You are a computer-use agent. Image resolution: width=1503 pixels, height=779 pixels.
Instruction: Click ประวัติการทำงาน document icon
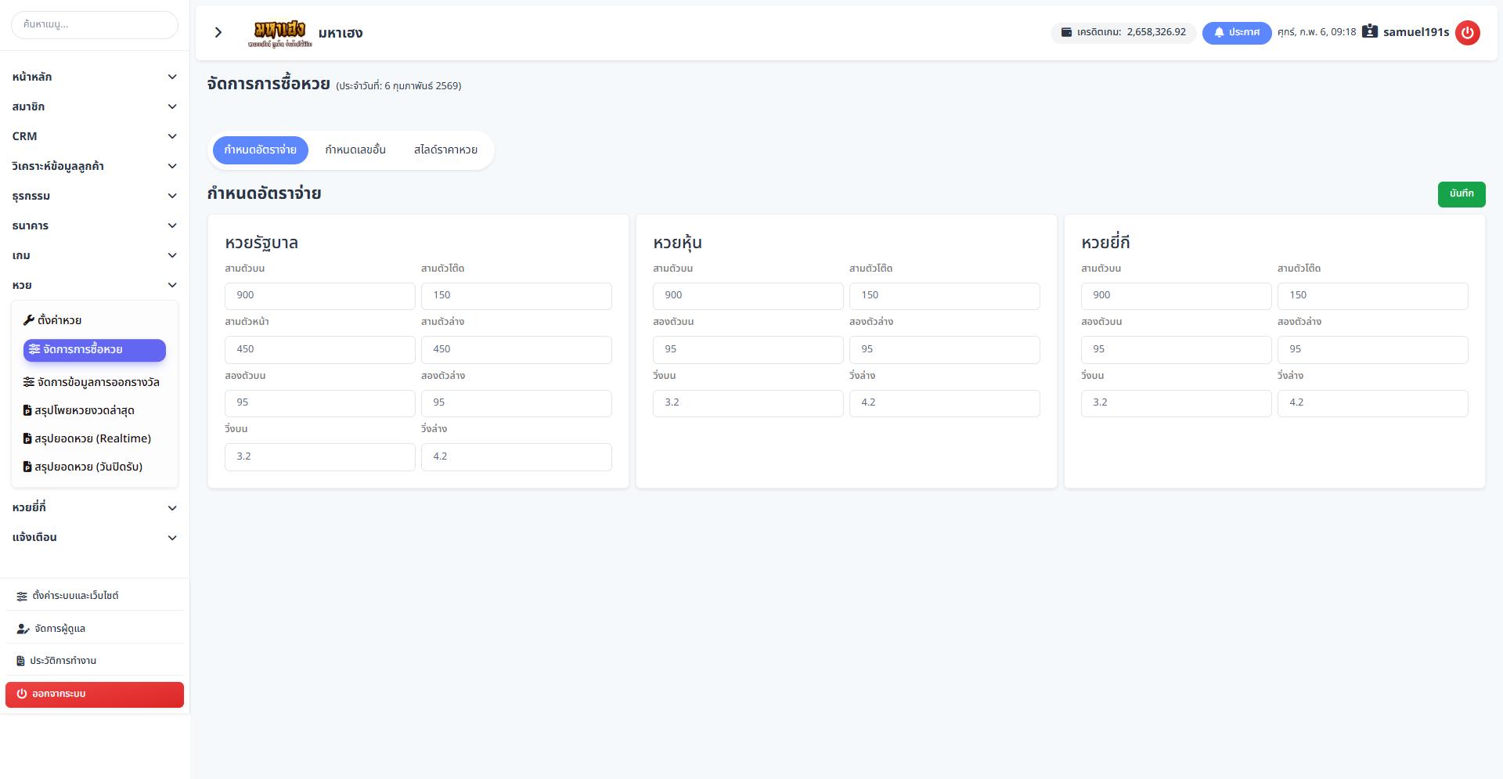(x=21, y=661)
